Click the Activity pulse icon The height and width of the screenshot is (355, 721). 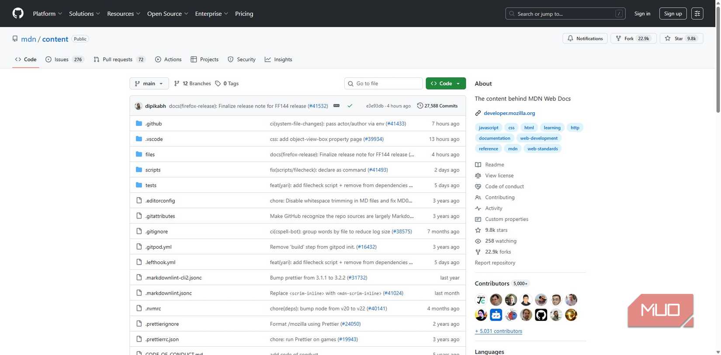pos(478,209)
